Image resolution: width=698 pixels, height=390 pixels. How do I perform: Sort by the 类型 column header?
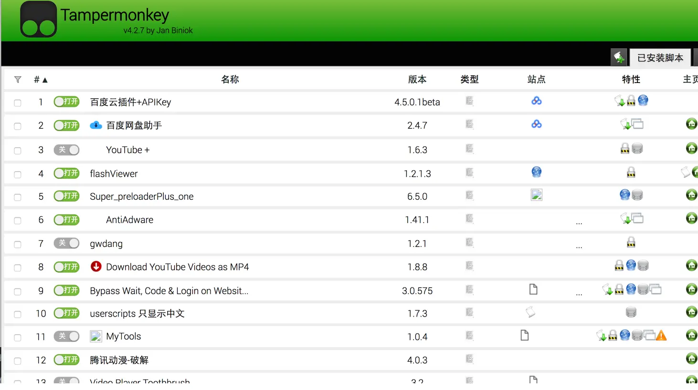click(x=469, y=80)
